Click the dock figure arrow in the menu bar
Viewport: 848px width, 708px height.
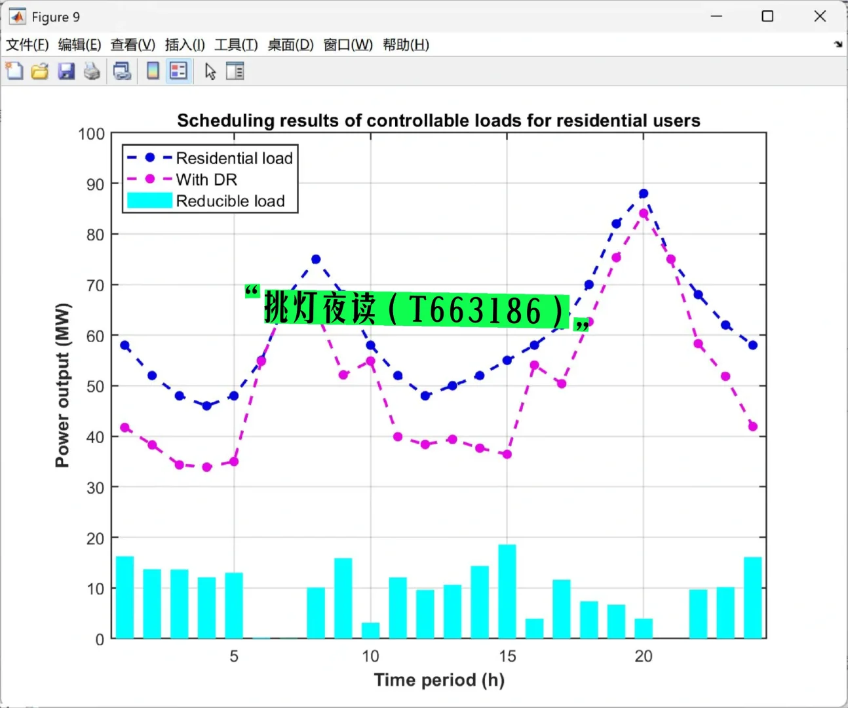click(x=838, y=45)
